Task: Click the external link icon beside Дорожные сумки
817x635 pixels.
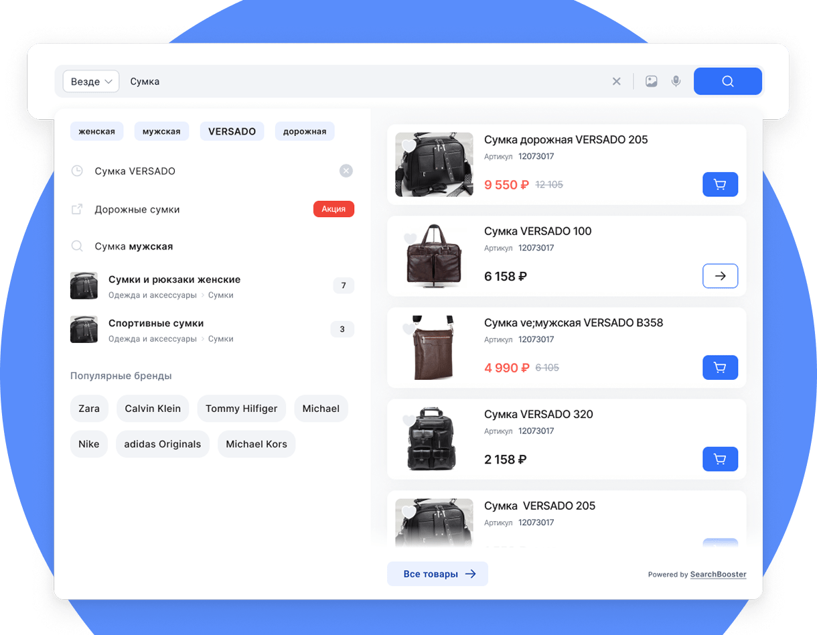Action: point(77,209)
